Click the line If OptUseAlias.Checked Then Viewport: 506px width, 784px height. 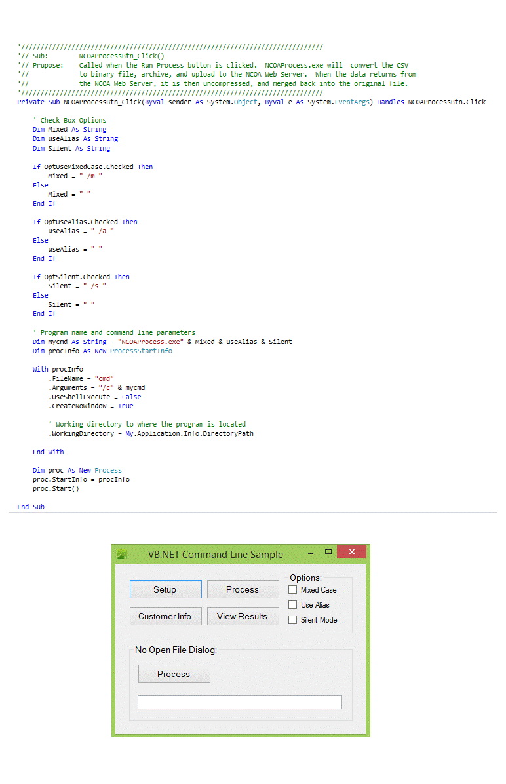point(85,222)
